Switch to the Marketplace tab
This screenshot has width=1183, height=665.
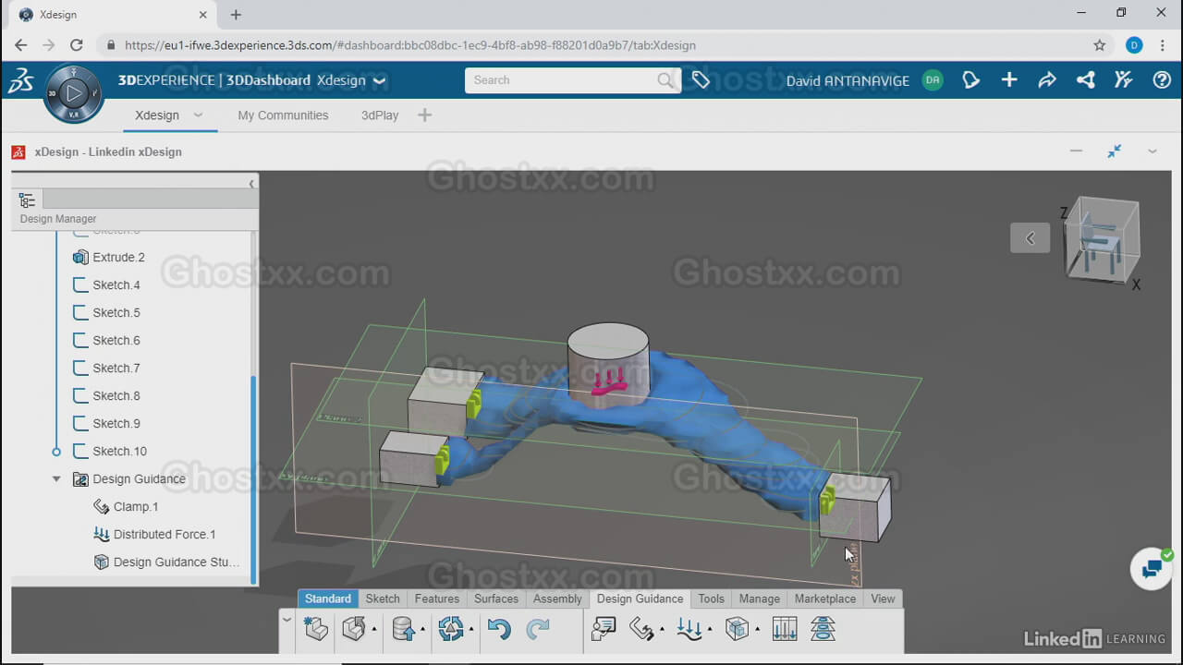point(825,598)
